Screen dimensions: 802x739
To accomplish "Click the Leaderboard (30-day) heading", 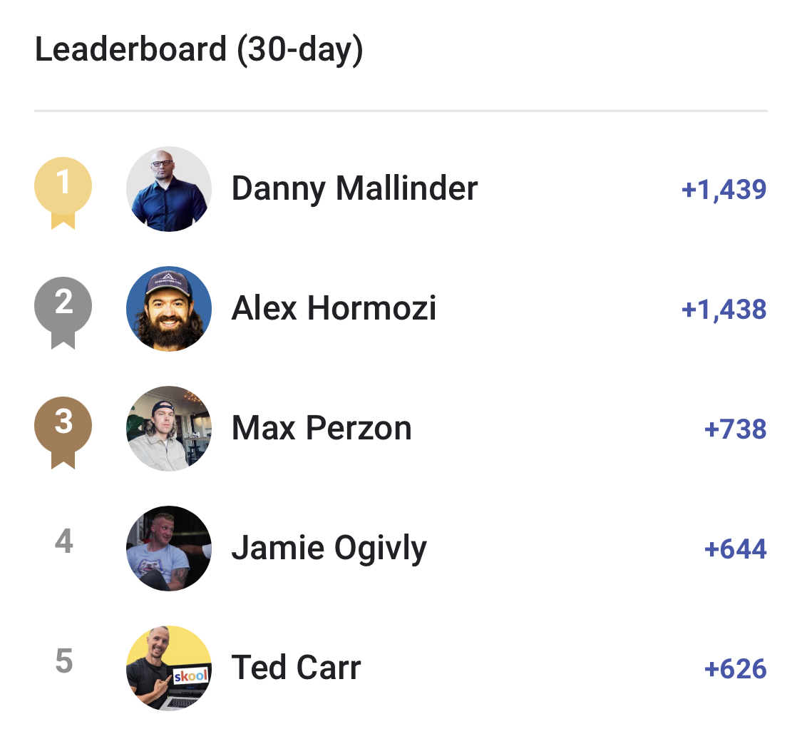I will 199,50.
